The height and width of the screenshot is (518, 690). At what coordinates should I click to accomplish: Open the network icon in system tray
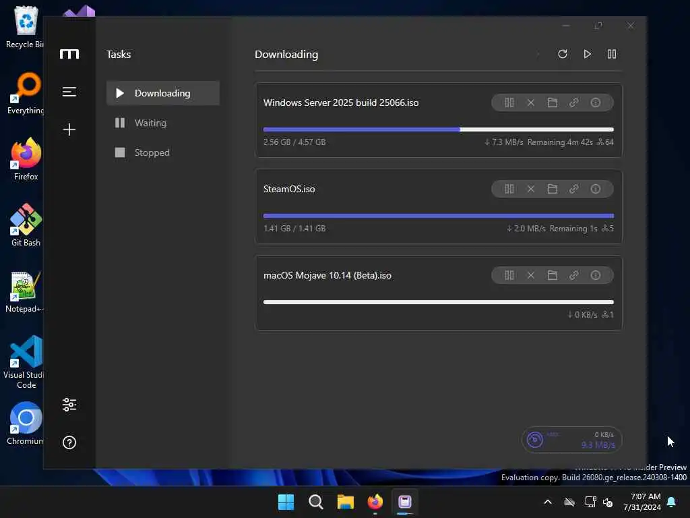590,502
